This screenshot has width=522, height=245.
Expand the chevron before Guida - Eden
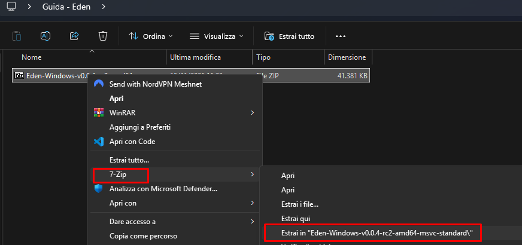tap(29, 7)
